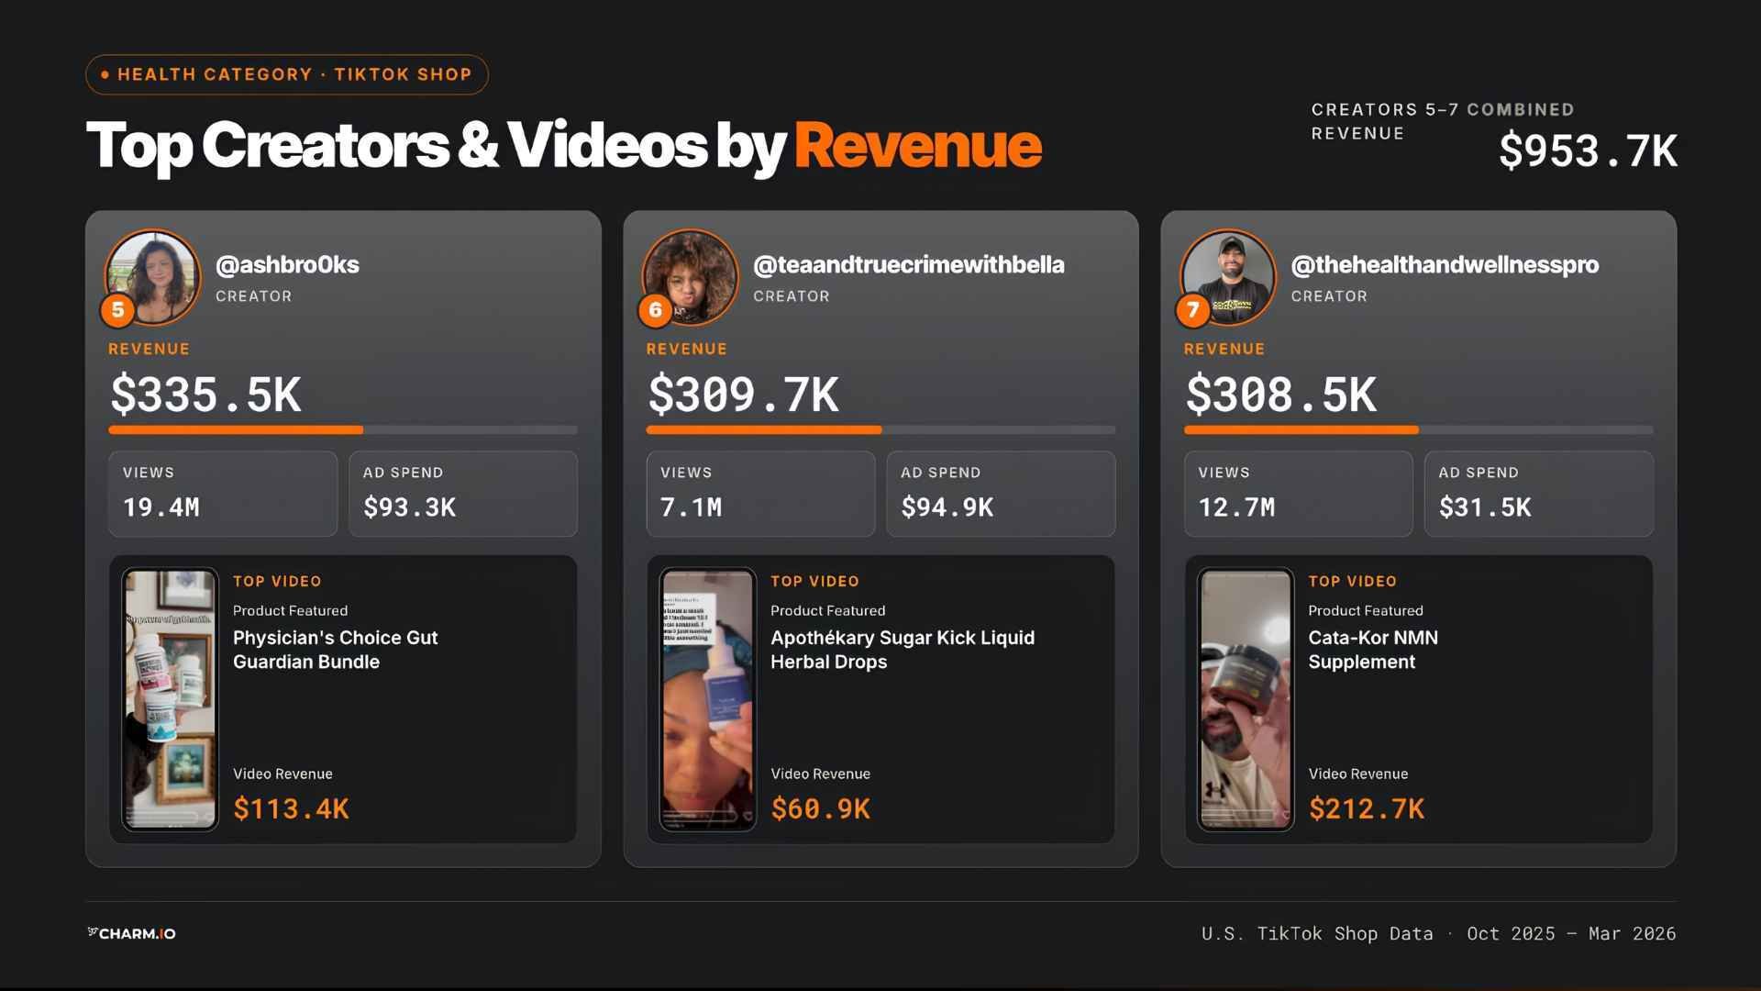Click the Apothékary Sugar Kick Liquid Herbal Drops name

(x=903, y=650)
